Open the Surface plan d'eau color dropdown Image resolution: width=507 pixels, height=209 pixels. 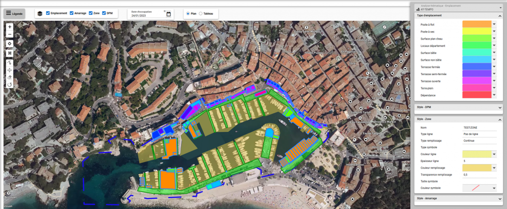click(494, 39)
